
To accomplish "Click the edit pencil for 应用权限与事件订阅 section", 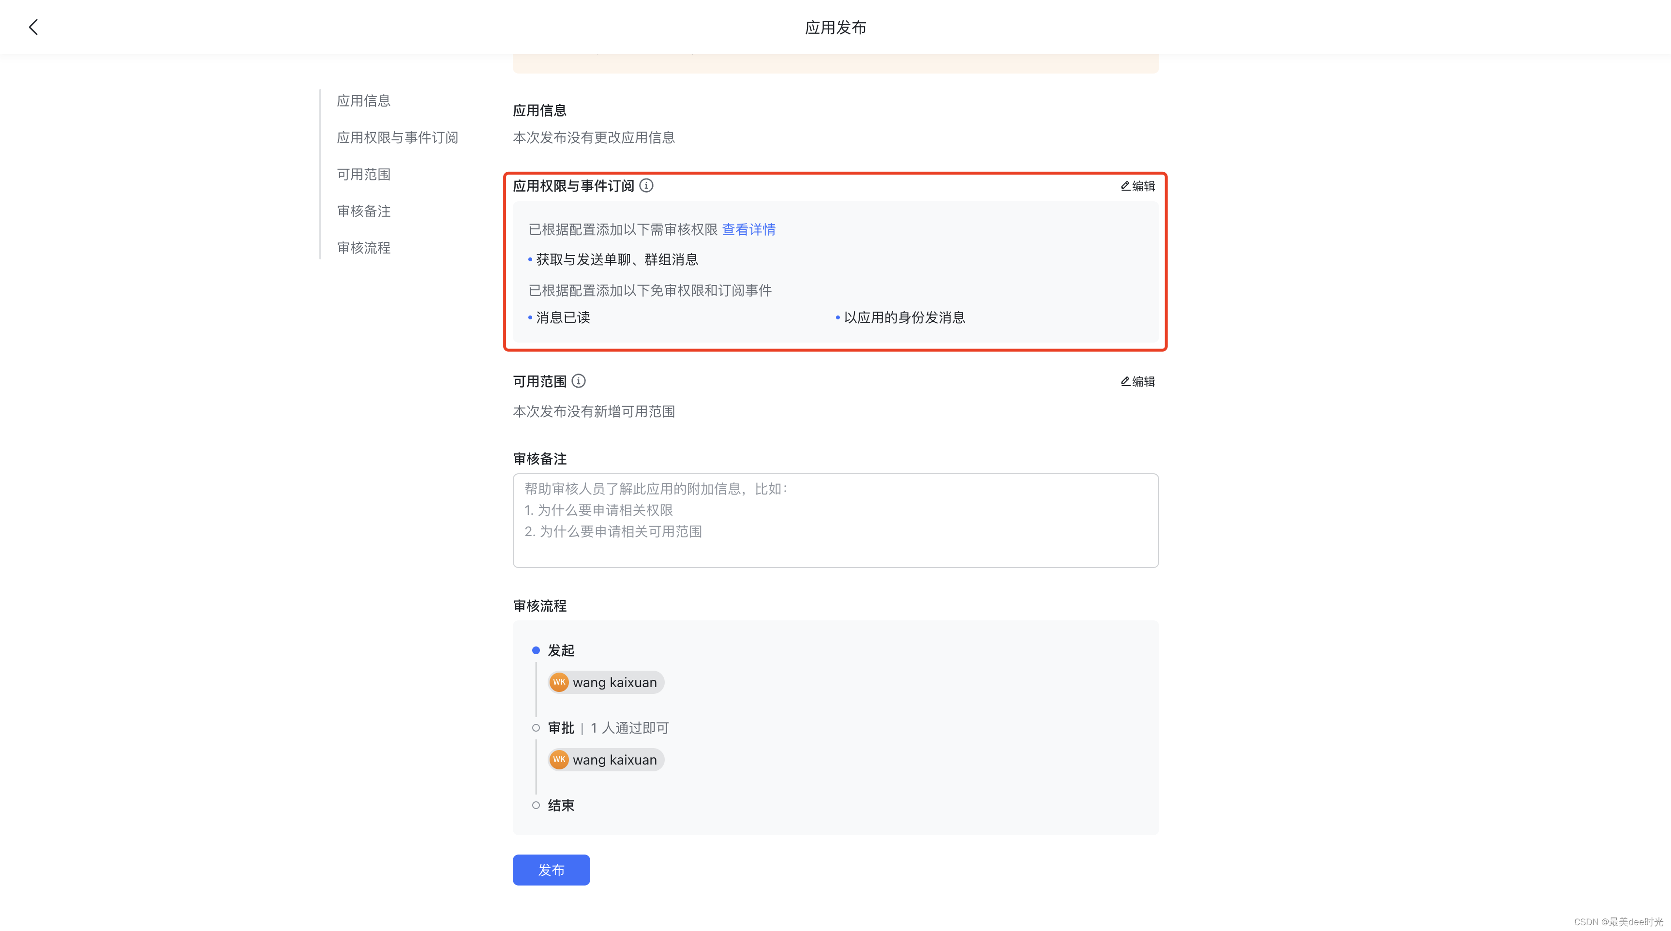I will coord(1136,186).
